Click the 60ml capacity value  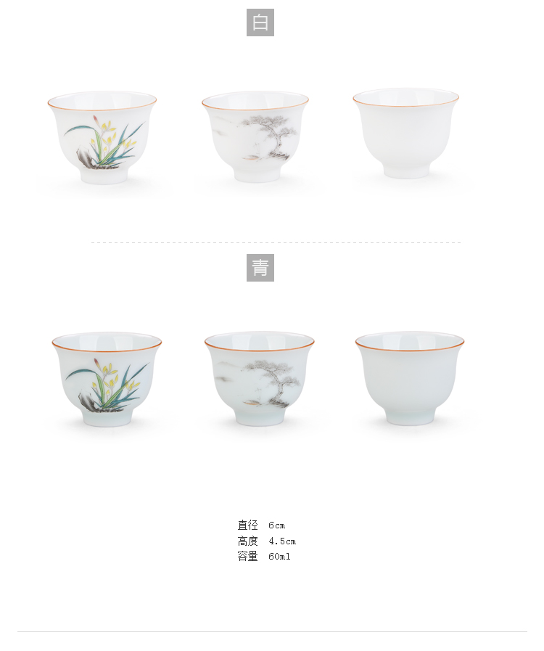tap(279, 557)
